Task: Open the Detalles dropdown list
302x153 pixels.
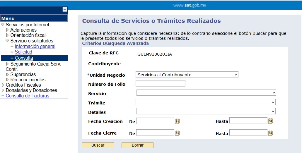Action: [x=206, y=111]
